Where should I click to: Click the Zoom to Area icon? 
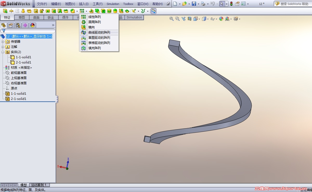coord(177,19)
